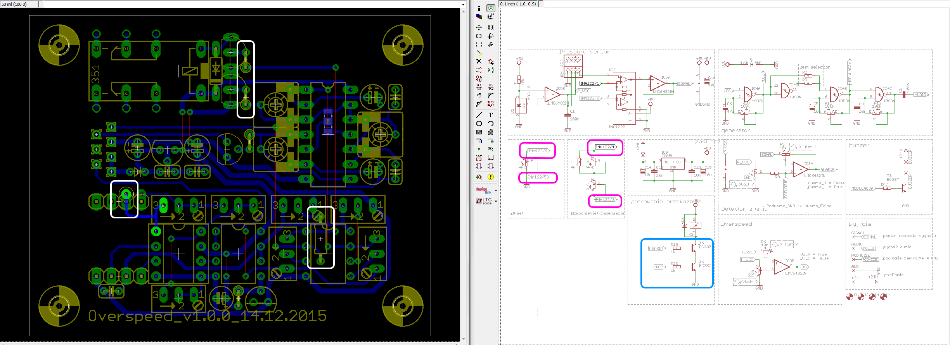Screen dimensions: 950x345
Task: Select the Text tool
Action: click(x=491, y=115)
